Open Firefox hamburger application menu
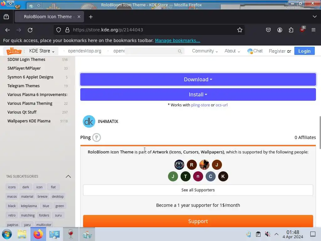 [313, 30]
